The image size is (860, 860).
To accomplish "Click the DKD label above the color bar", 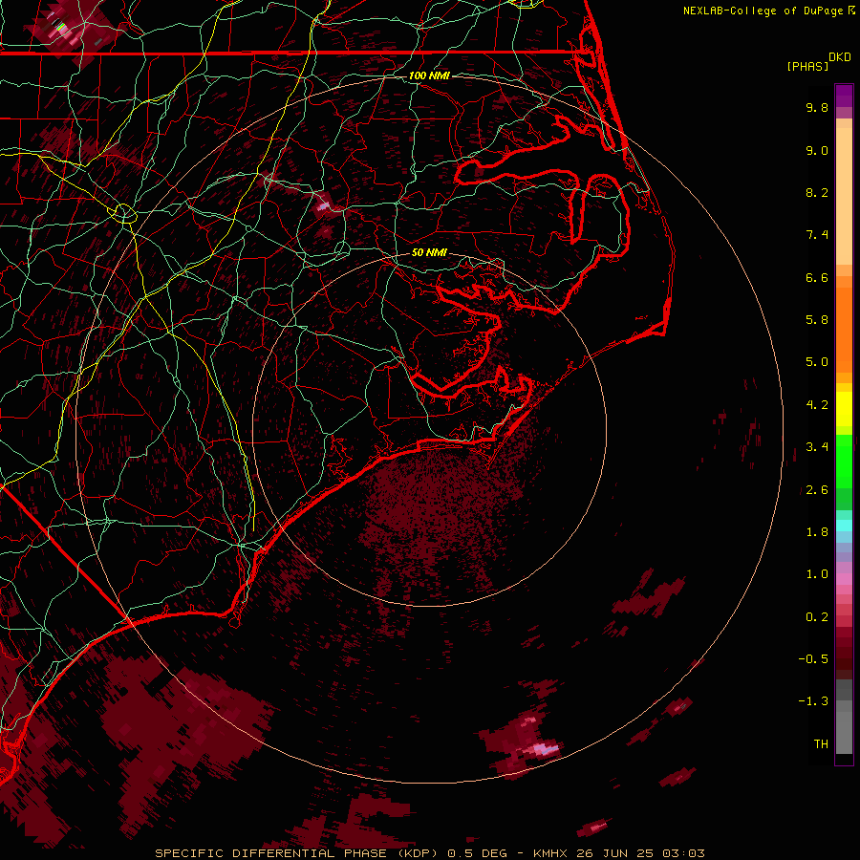I will click(x=840, y=57).
